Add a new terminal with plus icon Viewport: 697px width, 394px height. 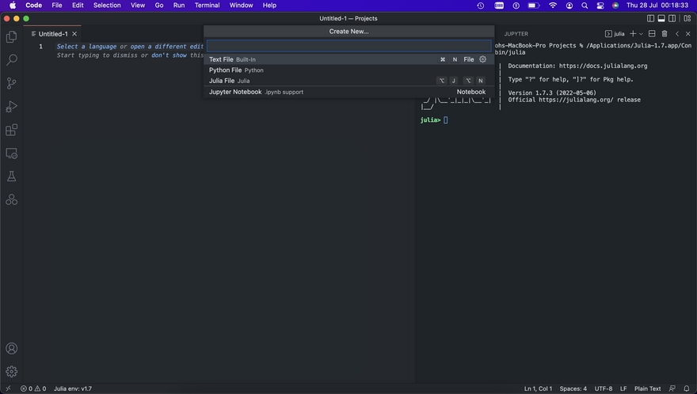(x=633, y=34)
